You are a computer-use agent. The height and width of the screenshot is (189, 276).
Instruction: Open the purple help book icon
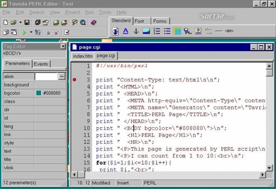(93, 22)
